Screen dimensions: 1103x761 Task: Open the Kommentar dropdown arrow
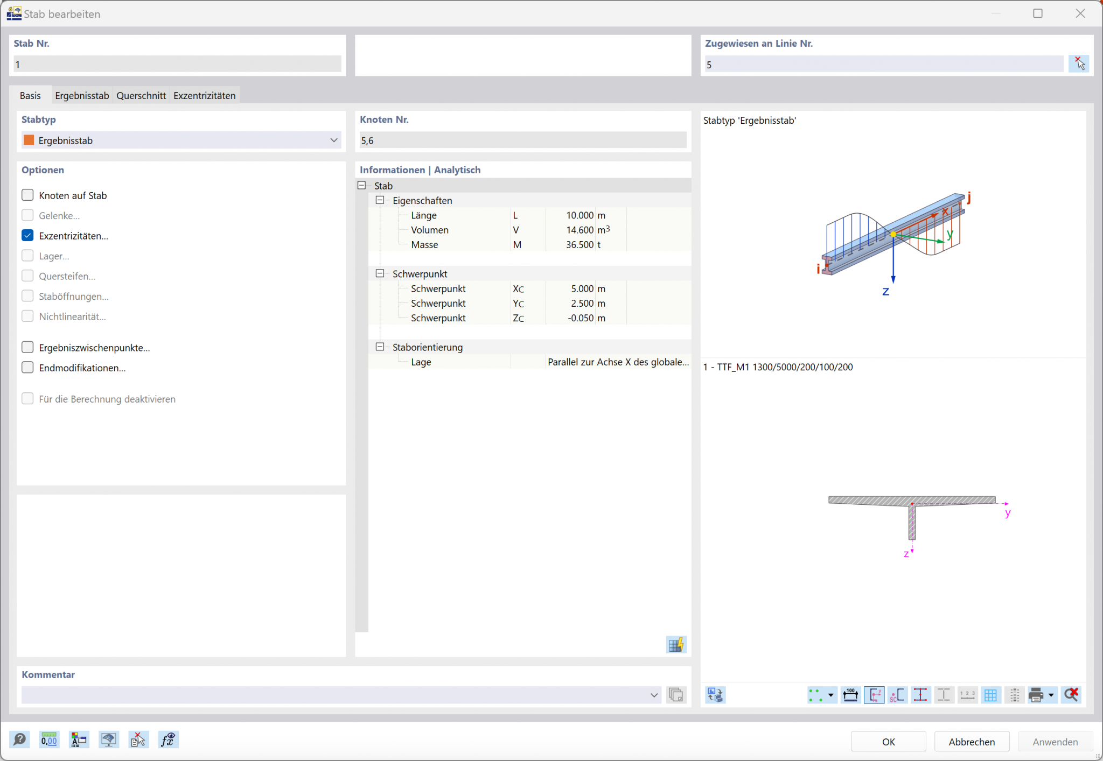[x=654, y=695]
